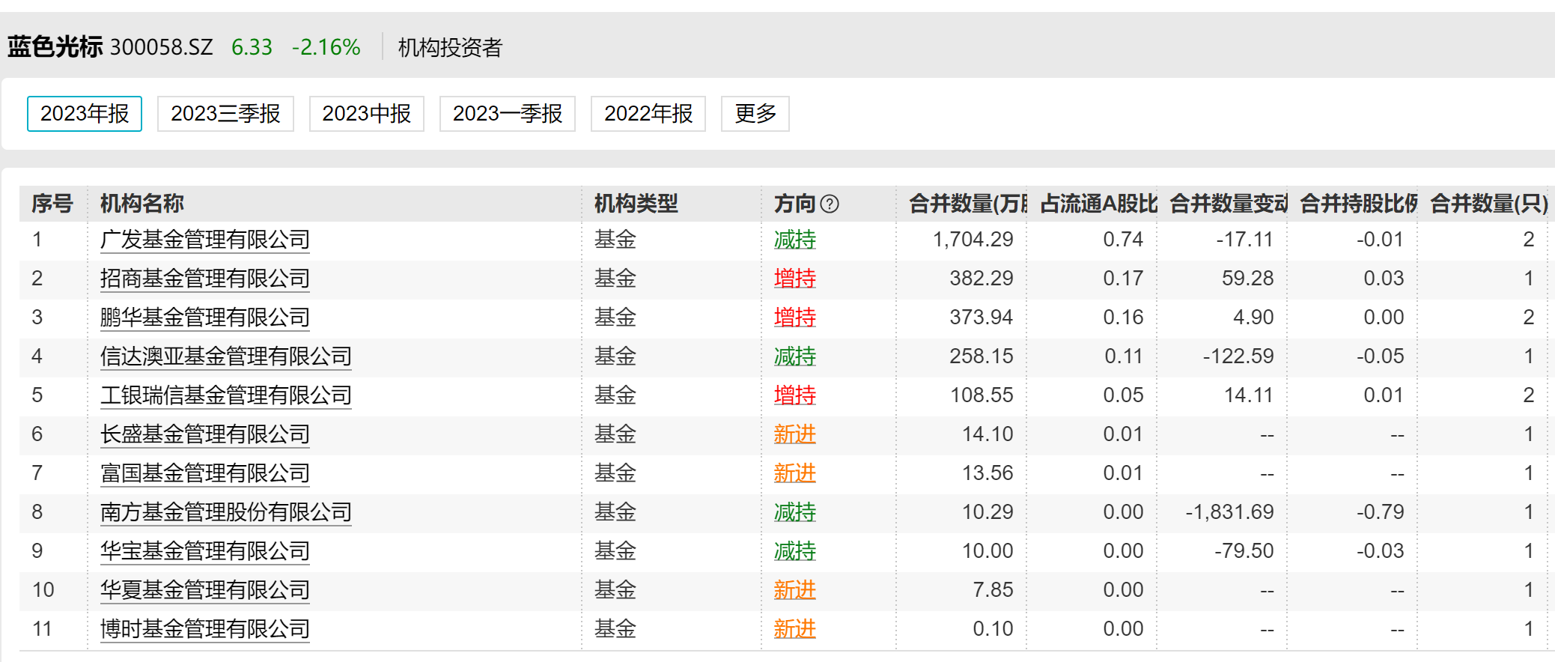This screenshot has width=1555, height=662.
Task: Open the 2023中报 tab
Action: (367, 114)
